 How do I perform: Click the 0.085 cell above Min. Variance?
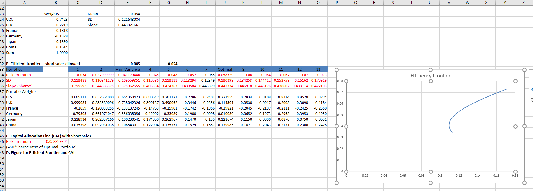coord(127,64)
